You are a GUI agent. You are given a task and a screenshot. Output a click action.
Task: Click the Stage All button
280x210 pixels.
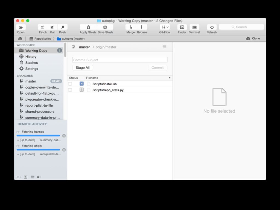83,68
